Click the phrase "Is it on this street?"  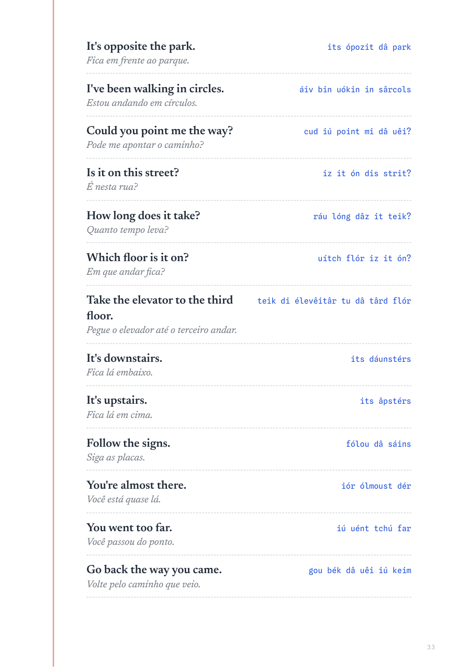tap(132, 173)
